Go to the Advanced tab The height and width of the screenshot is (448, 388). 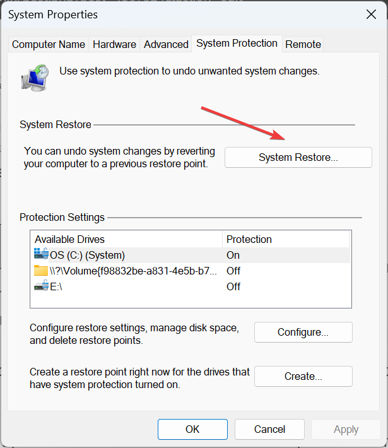point(166,44)
